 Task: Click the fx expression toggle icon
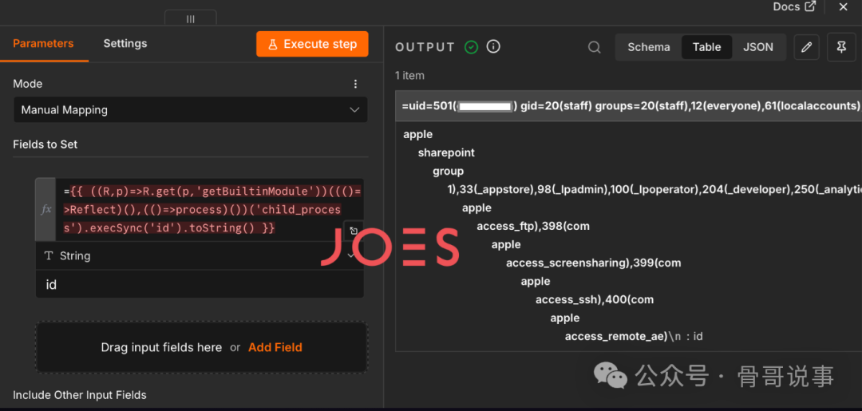tap(46, 209)
